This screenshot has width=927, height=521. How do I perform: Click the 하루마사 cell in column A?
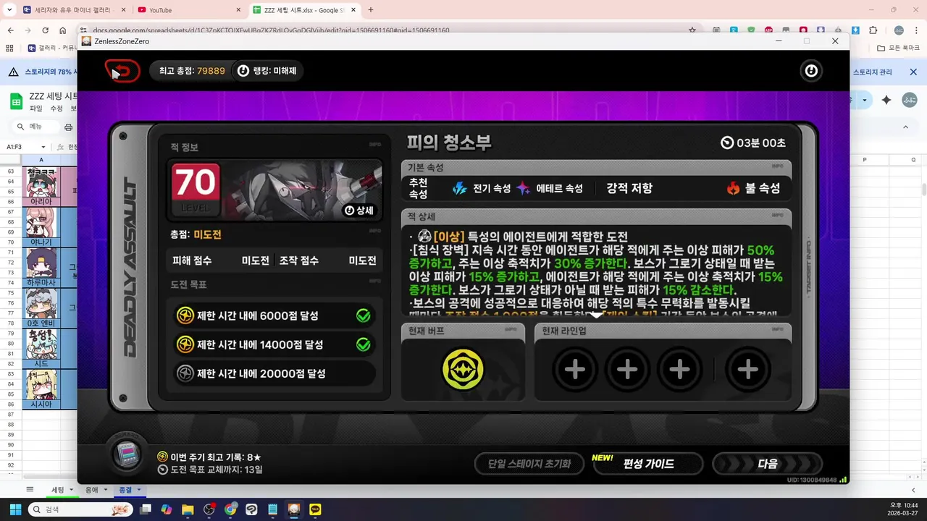(x=41, y=283)
